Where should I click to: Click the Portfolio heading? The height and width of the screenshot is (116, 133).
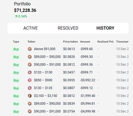pos(22,4)
